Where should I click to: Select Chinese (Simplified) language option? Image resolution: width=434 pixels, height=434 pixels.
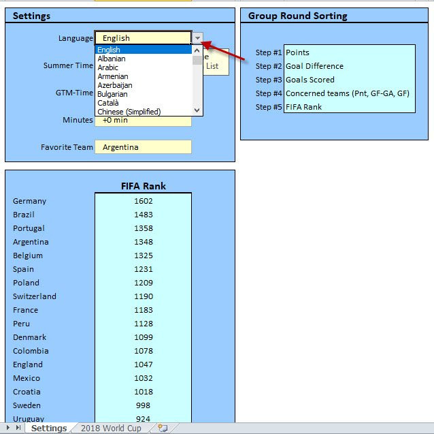129,112
